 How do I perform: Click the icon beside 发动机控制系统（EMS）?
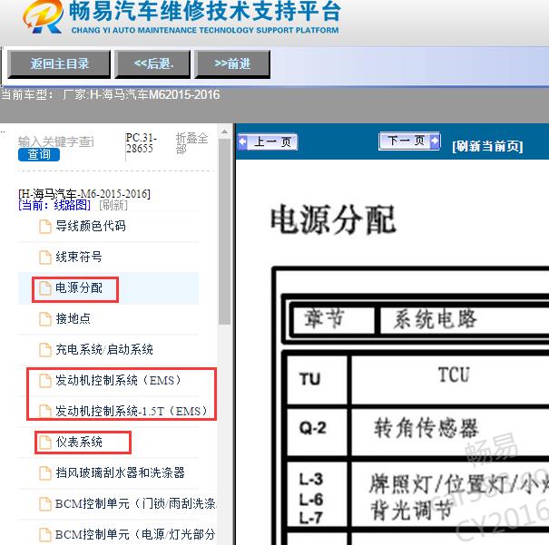pyautogui.click(x=44, y=381)
